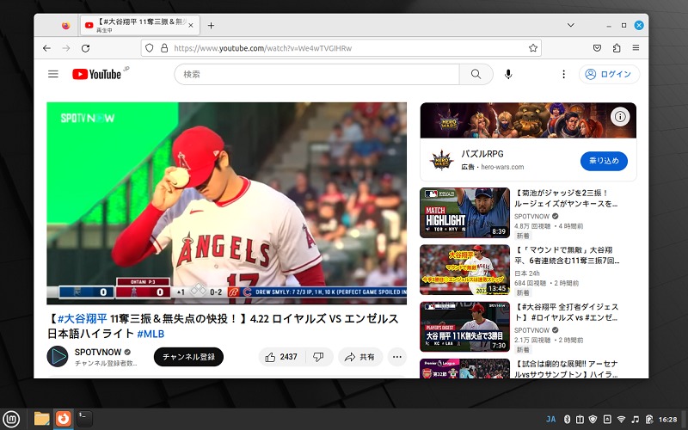Visit the SPOTVNOW channel name link

[x=98, y=352]
